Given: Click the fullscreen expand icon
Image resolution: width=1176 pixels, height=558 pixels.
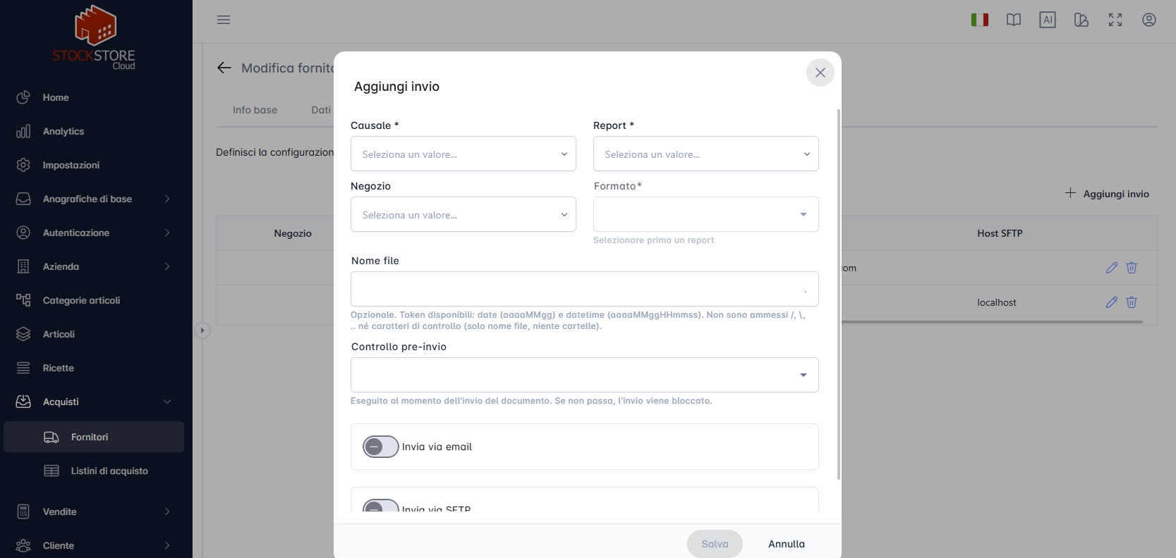Looking at the screenshot, I should [1115, 20].
